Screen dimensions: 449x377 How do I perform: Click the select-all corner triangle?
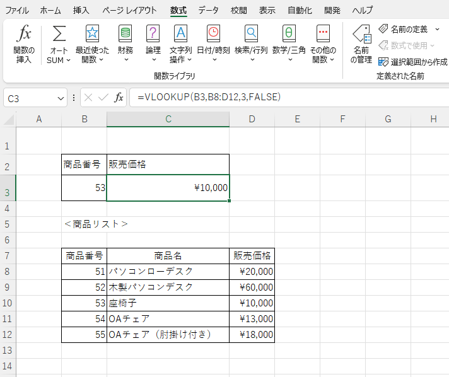coord(9,120)
